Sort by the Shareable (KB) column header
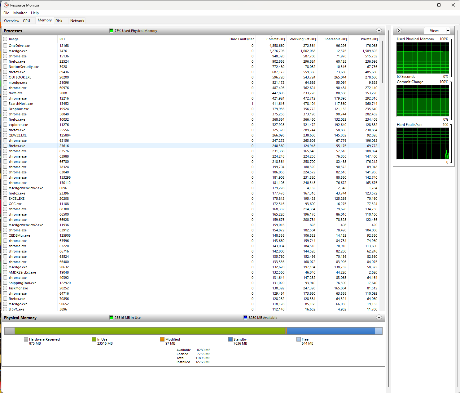 (333, 39)
